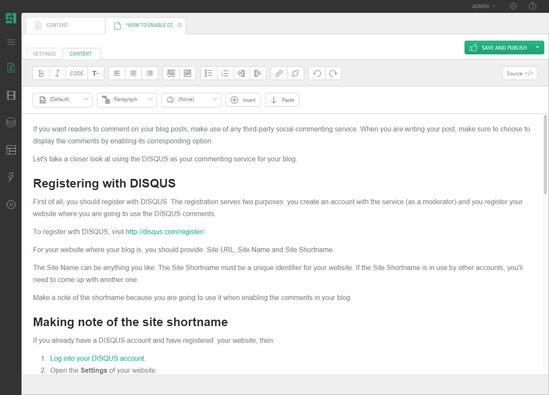
Task: Center align the paragraph
Action: coord(133,73)
